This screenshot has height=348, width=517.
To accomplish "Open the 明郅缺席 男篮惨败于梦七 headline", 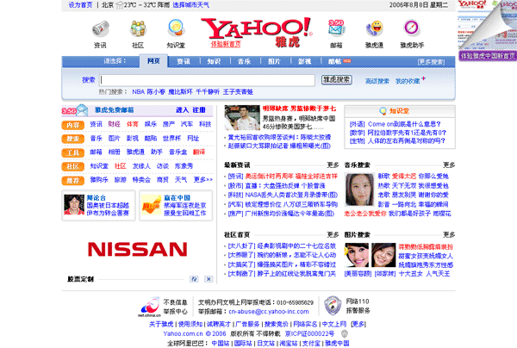I will tap(299, 109).
